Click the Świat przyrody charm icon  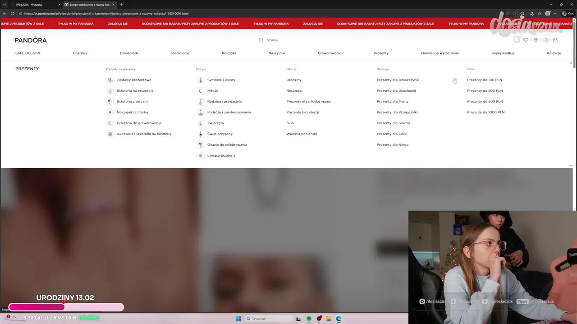pos(201,134)
